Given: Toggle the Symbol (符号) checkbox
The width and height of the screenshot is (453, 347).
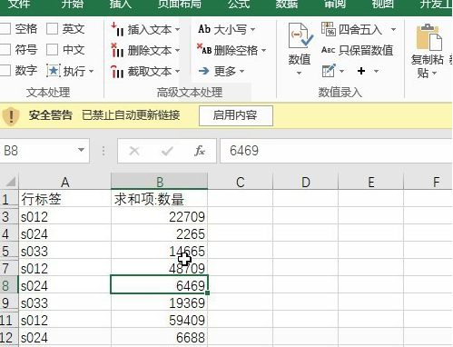Looking at the screenshot, I should coord(5,50).
